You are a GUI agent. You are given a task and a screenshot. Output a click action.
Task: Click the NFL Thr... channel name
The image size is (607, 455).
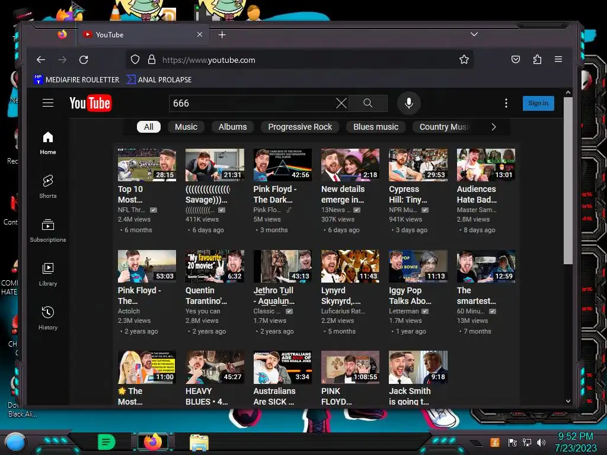click(132, 210)
